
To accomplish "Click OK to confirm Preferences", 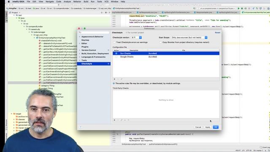I will pos(216,127).
